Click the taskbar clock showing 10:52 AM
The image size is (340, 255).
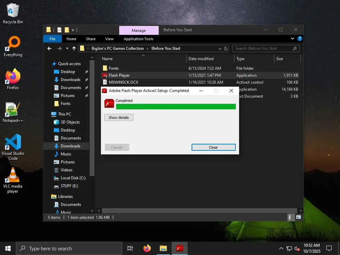tap(311, 248)
